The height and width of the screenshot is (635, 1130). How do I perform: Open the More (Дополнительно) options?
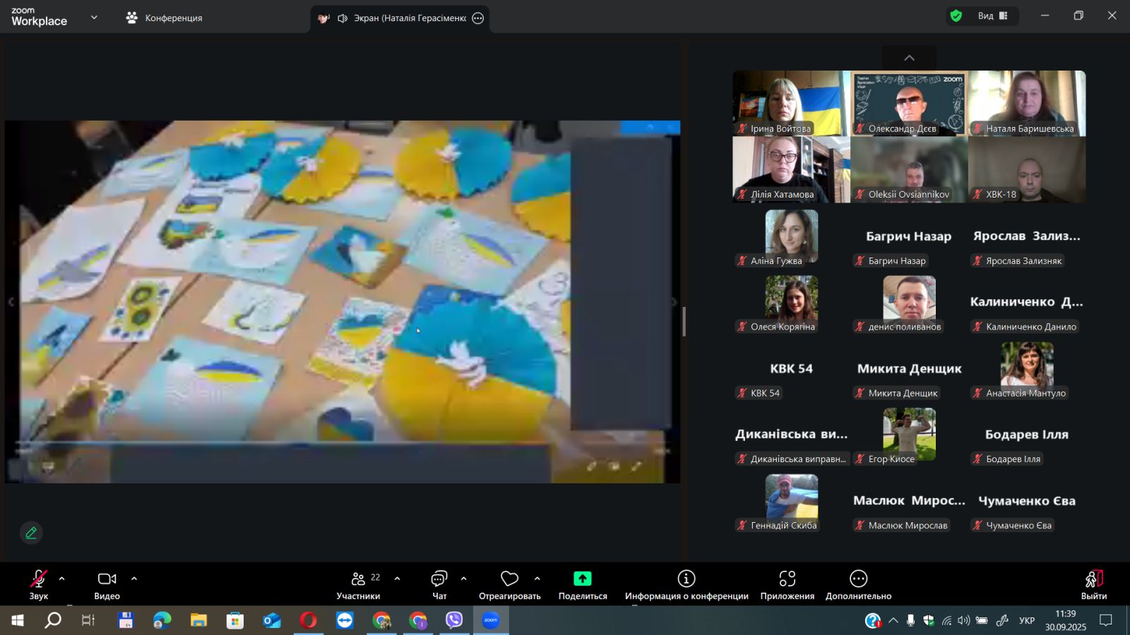tap(858, 584)
